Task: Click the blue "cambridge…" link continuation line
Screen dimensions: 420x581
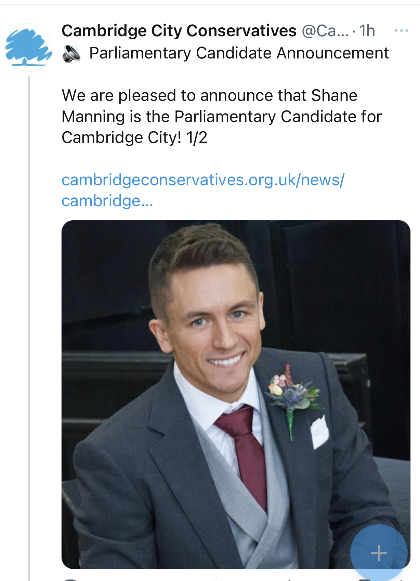Action: [107, 201]
